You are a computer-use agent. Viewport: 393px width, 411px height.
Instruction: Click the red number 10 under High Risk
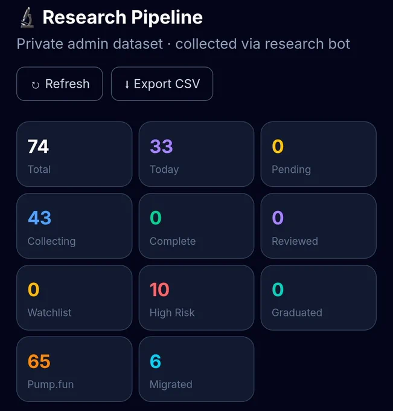tap(159, 290)
